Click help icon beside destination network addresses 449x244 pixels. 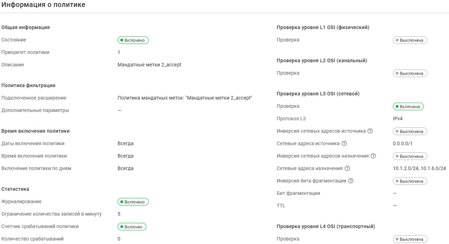pos(347,168)
